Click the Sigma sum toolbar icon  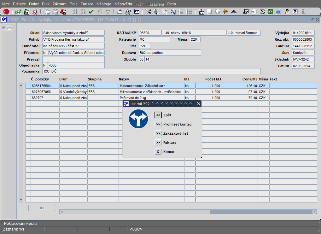[262, 12]
